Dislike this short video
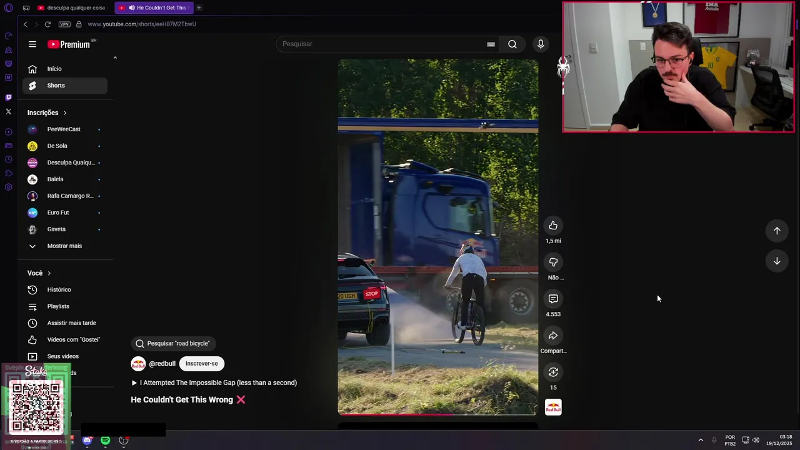 tap(553, 262)
